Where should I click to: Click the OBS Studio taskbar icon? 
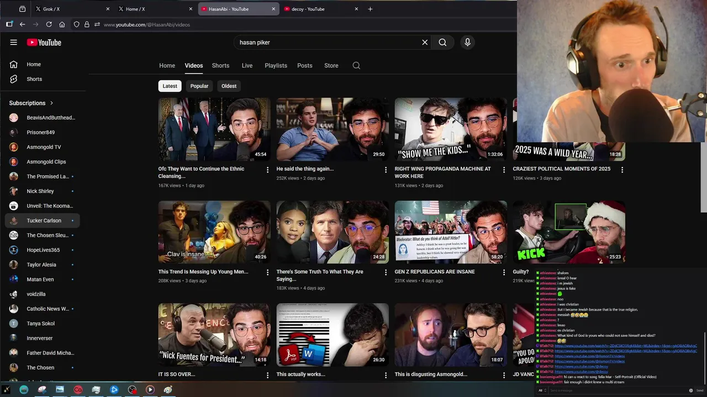pos(132,389)
